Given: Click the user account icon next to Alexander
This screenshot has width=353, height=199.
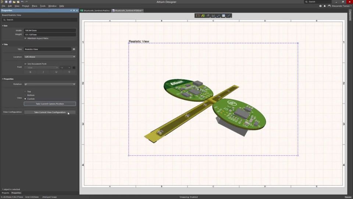Looking at the screenshot, I should click(x=329, y=6).
